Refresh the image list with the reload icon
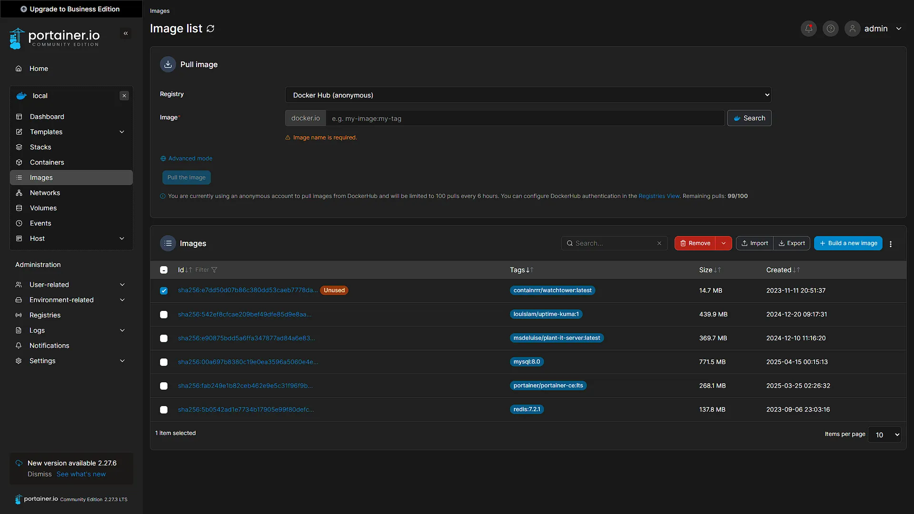 [x=210, y=29]
